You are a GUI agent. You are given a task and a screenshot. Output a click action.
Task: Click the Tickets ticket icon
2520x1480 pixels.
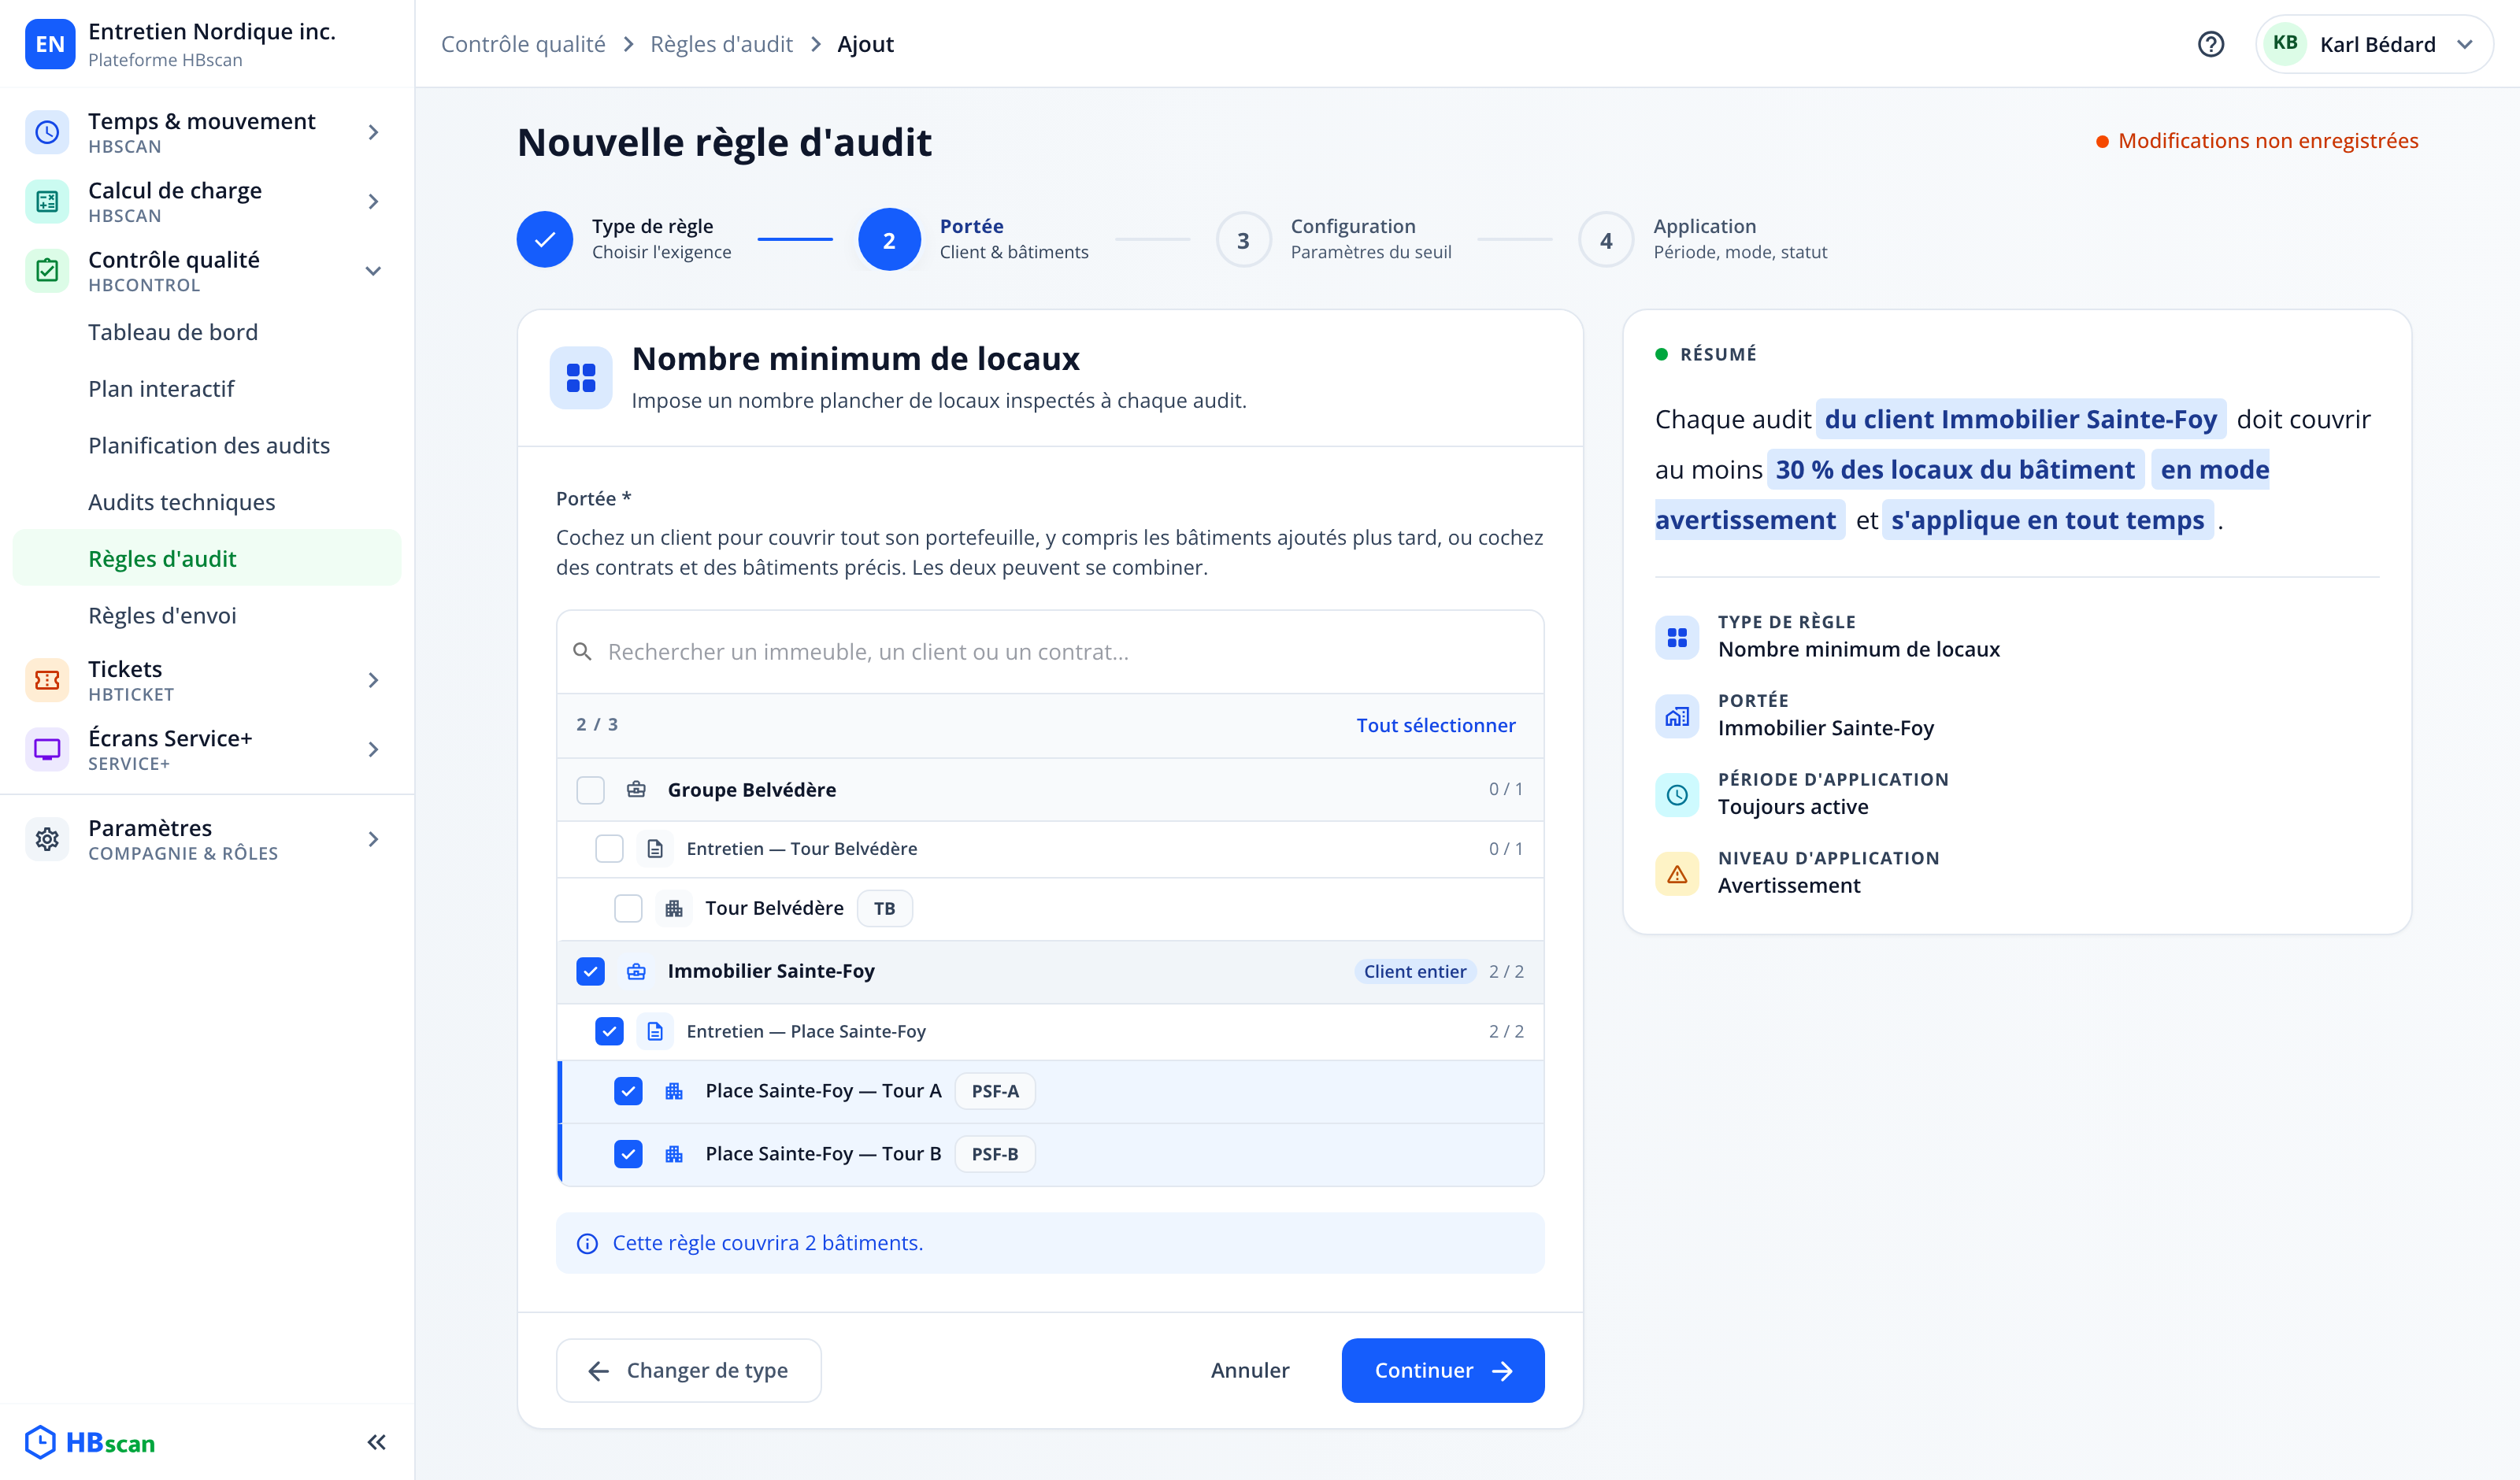[47, 680]
